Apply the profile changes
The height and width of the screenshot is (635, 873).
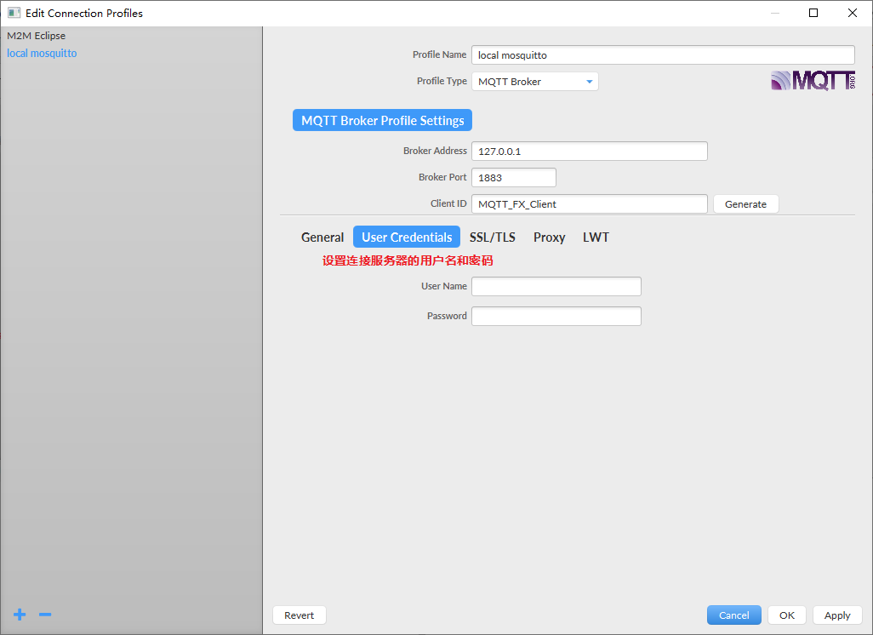837,615
